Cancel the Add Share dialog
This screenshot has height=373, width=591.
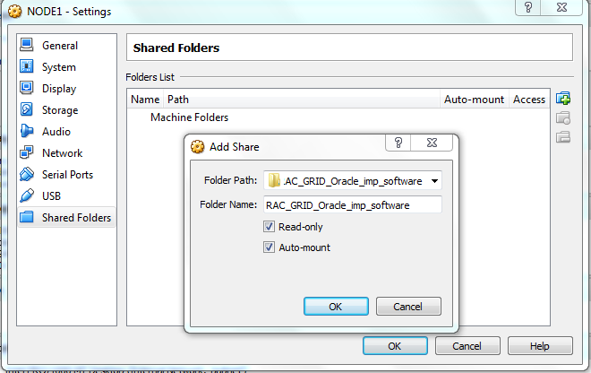point(408,306)
